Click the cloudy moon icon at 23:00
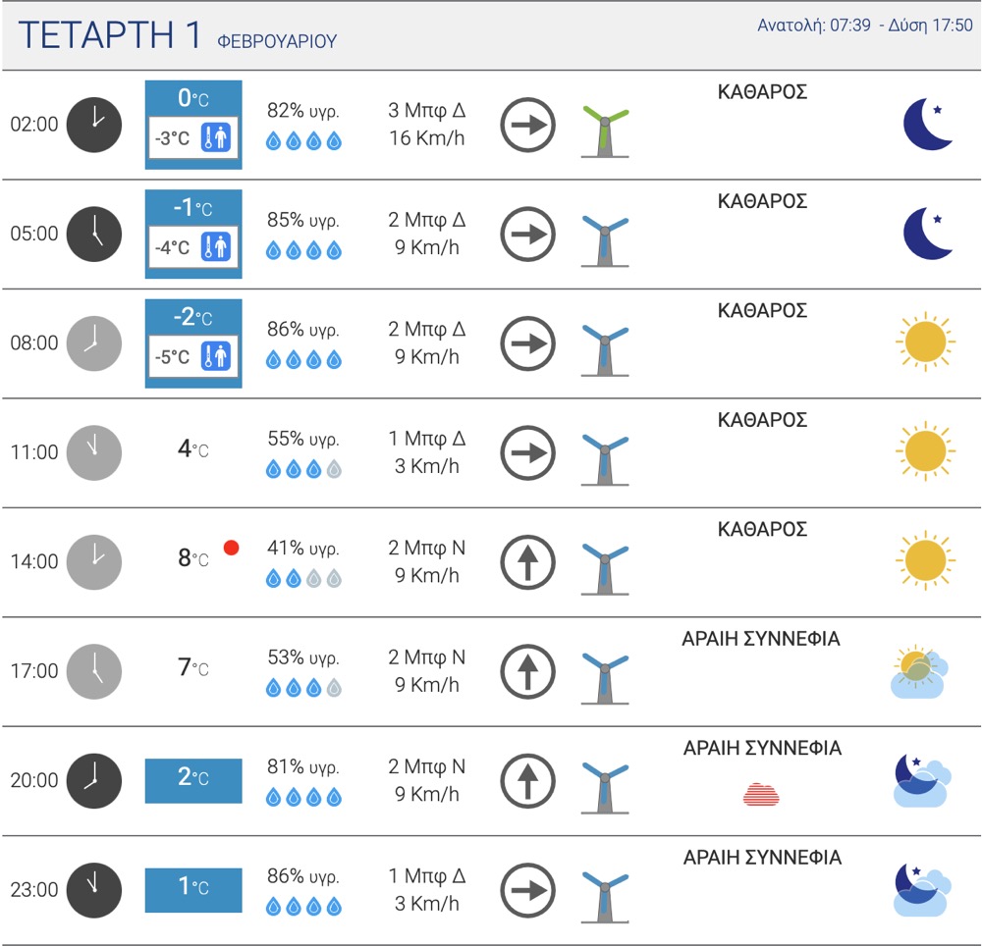982x946 pixels. [922, 889]
